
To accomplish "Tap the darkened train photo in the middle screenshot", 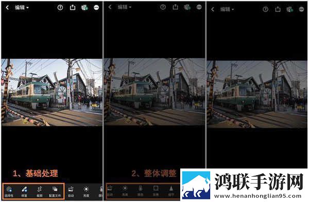I will [x=154, y=92].
